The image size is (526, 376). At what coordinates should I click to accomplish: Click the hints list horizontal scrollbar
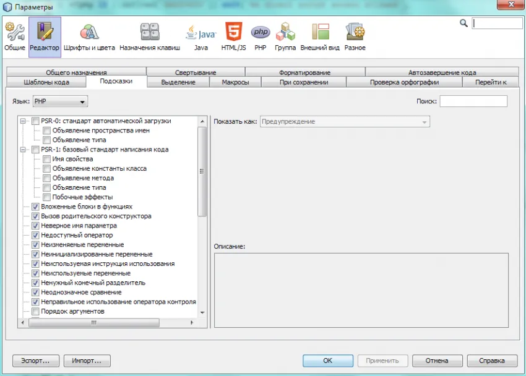click(93, 322)
